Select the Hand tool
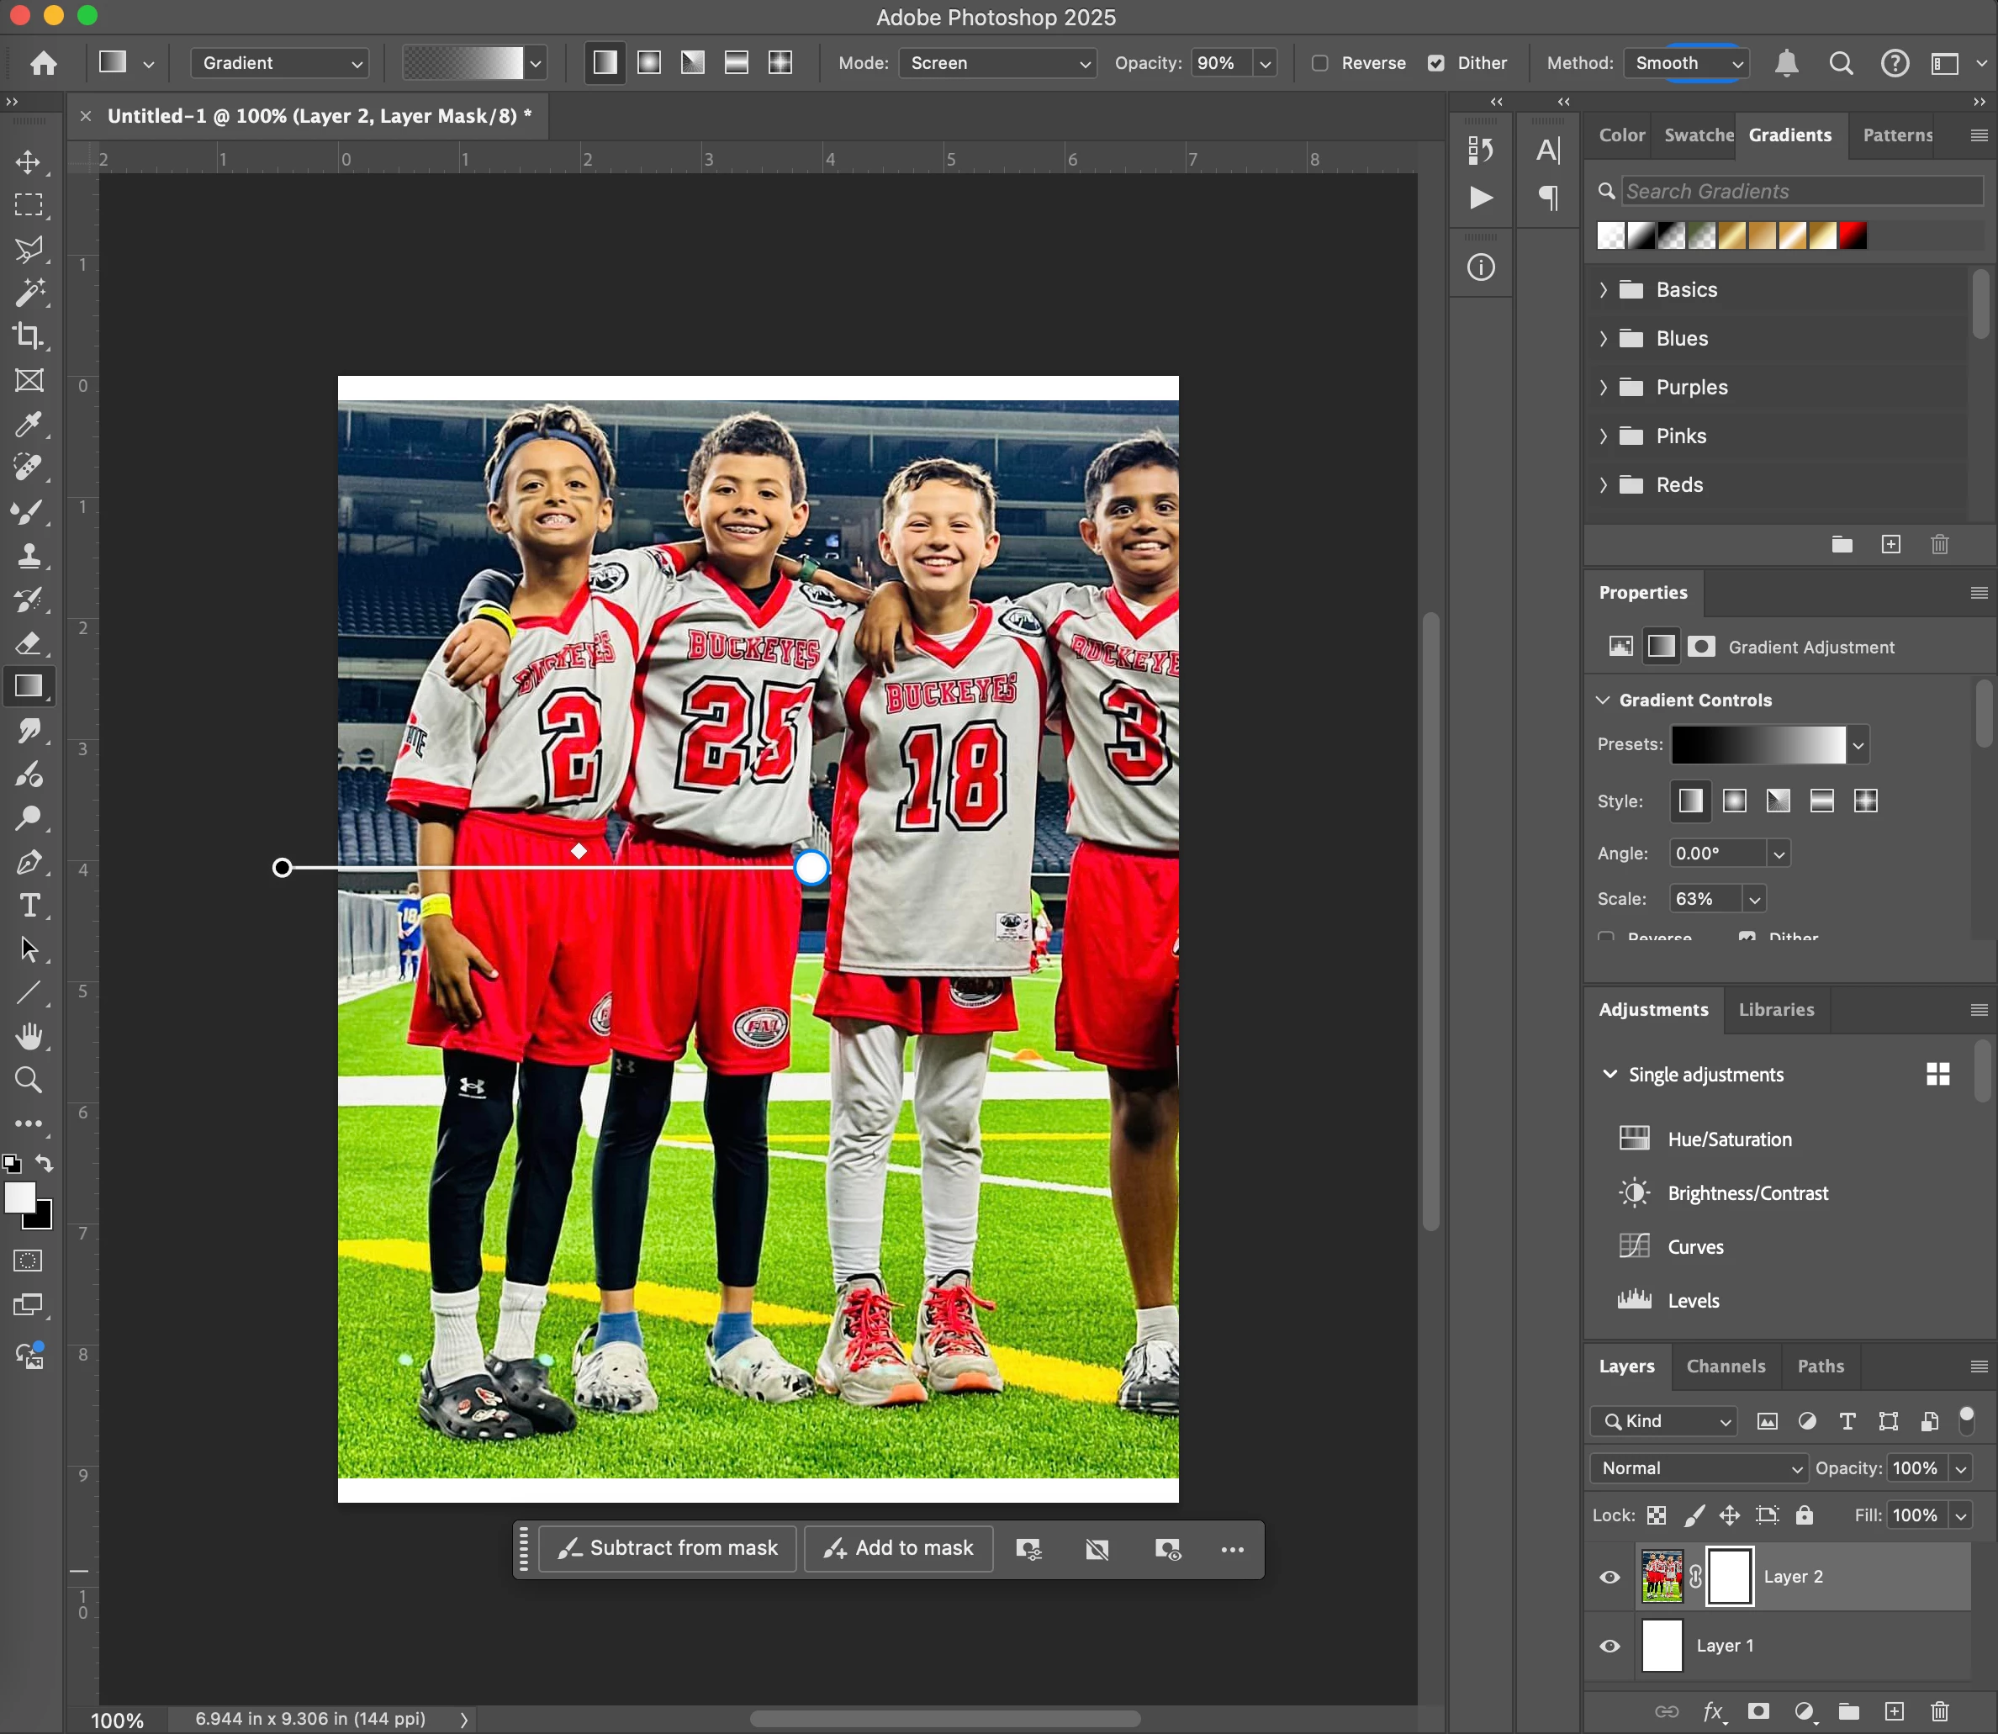 (28, 1036)
